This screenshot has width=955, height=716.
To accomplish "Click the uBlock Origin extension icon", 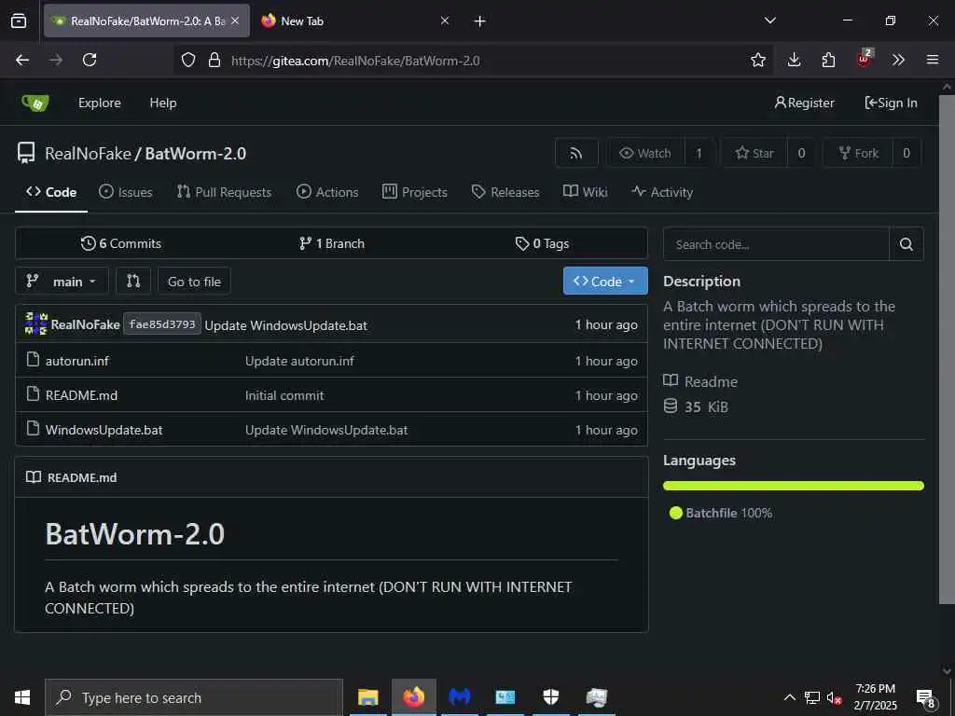I will pos(864,59).
